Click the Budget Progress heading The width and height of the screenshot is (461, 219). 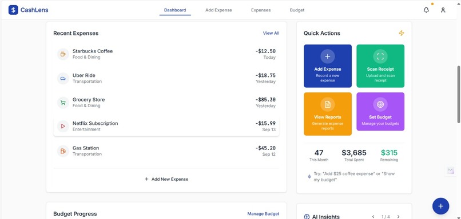click(x=75, y=214)
